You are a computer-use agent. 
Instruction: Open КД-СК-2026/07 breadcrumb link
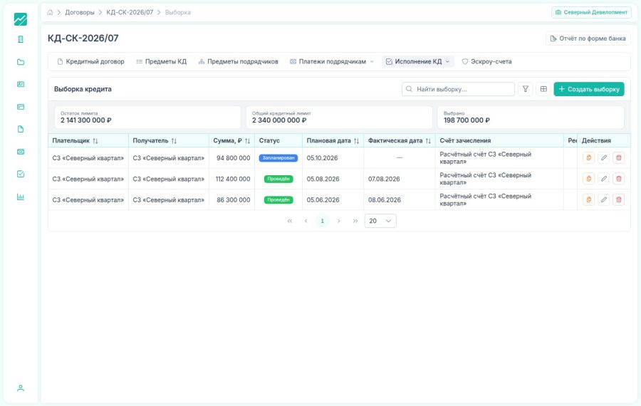click(130, 12)
